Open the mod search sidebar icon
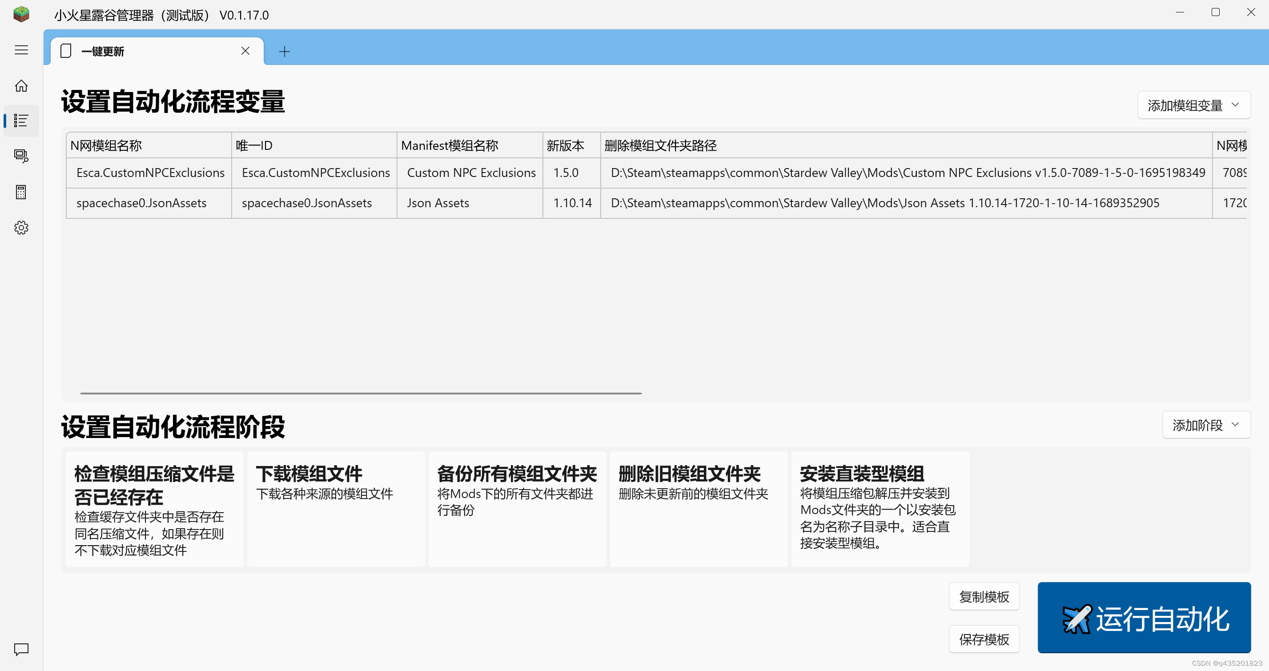 [21, 156]
